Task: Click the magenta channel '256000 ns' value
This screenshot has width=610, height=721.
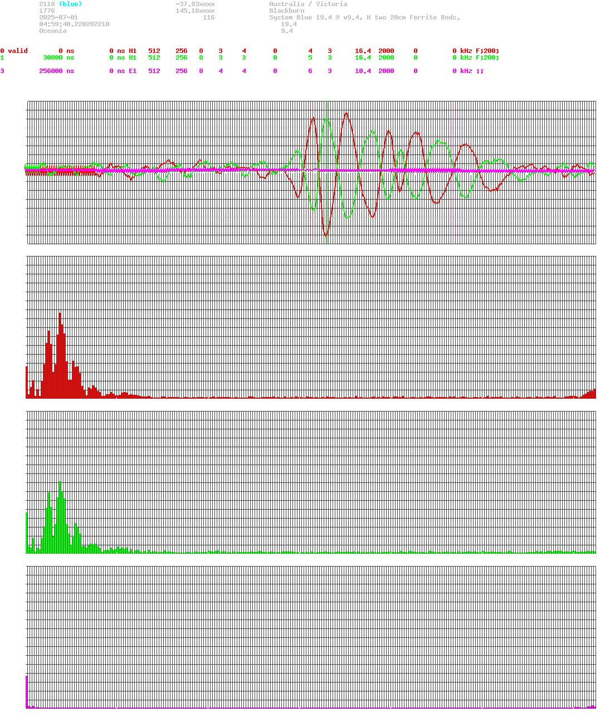Action: [57, 71]
